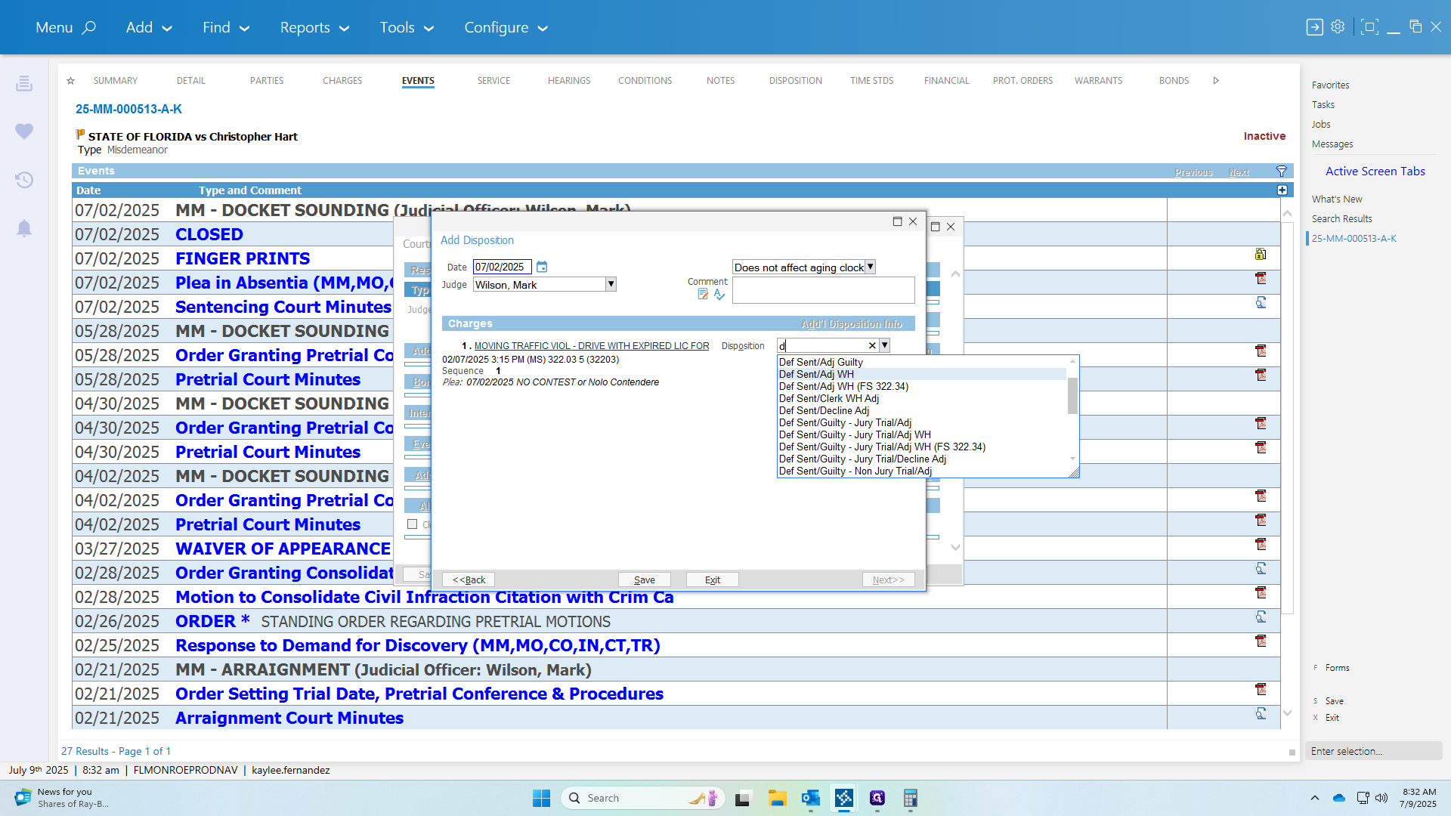Viewport: 1451px width, 816px height.
Task: Click Exit in Add Disposition dialog
Action: pos(713,580)
